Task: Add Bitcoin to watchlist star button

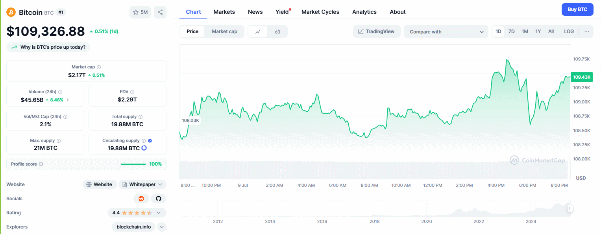Action: pos(140,12)
